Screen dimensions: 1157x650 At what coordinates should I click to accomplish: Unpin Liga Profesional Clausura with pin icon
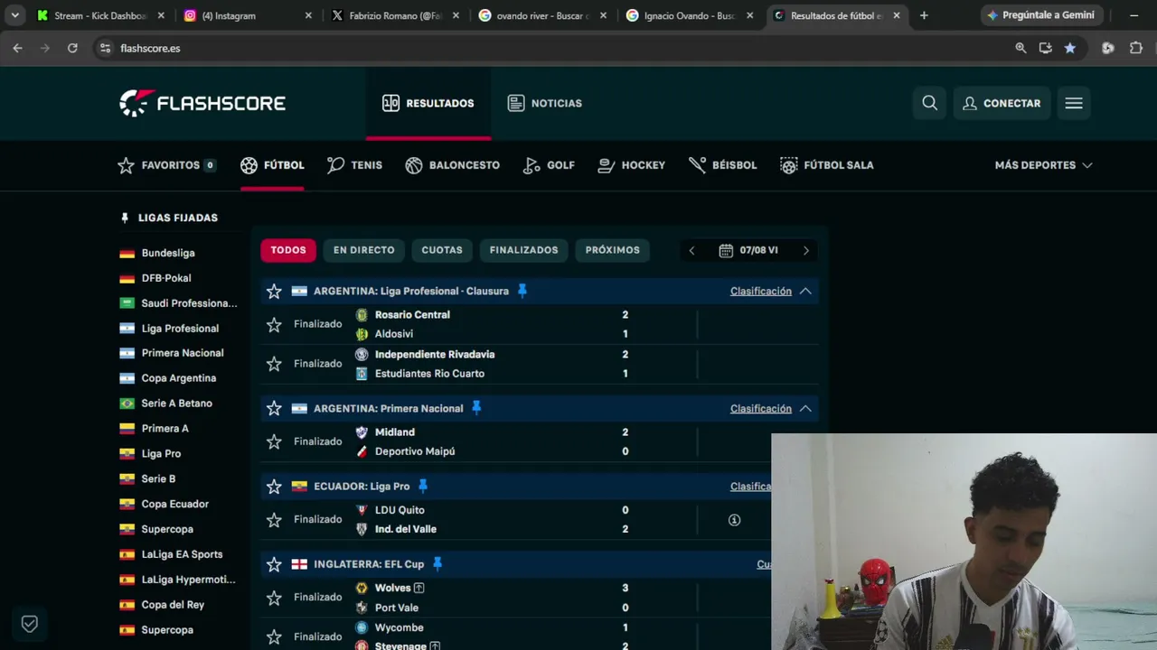(522, 291)
